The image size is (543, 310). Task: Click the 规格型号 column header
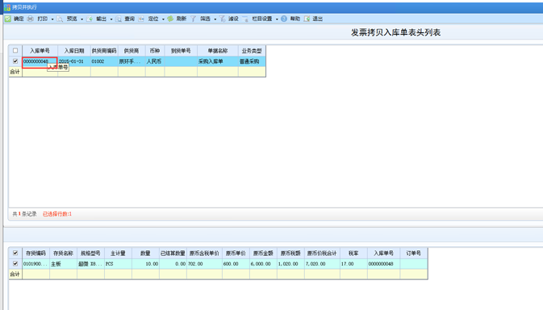pyautogui.click(x=90, y=253)
